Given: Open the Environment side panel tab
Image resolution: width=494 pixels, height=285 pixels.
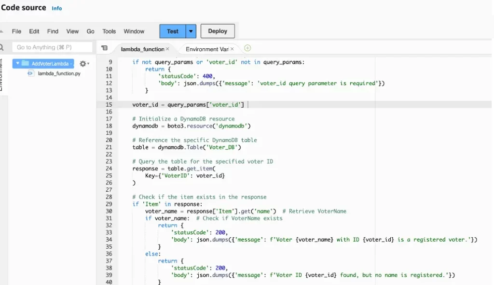Looking at the screenshot, I should [x=1, y=75].
